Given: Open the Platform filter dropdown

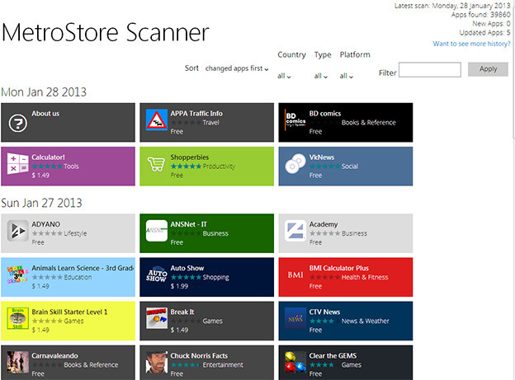Looking at the screenshot, I should (347, 76).
